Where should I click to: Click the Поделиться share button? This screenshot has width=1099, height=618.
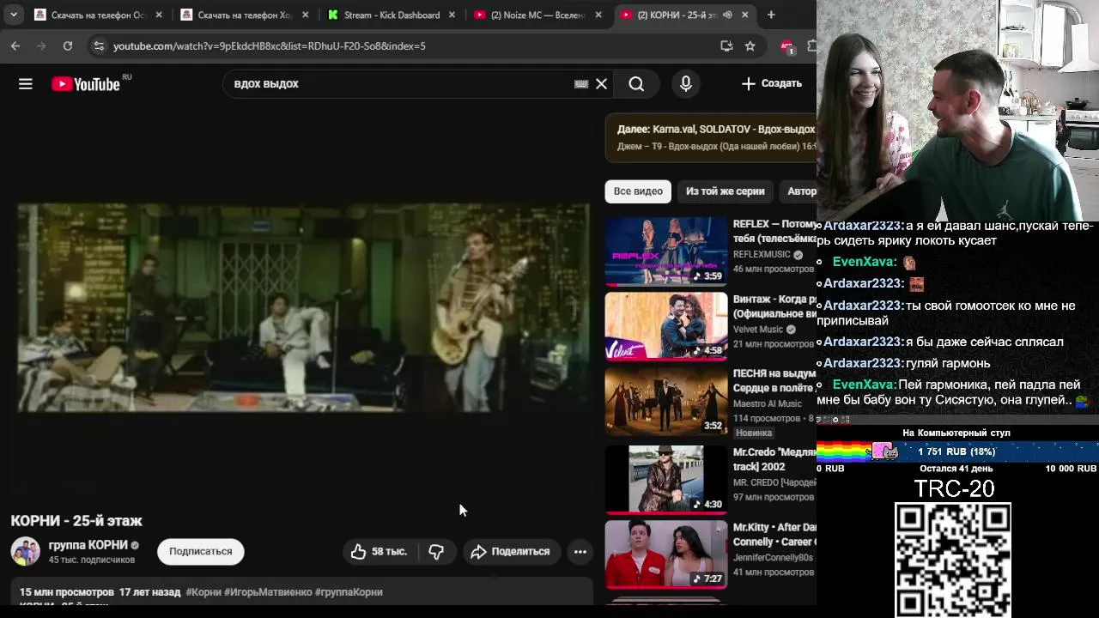pyautogui.click(x=511, y=551)
